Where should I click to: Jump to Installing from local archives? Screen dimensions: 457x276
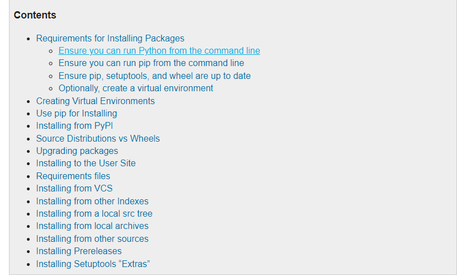point(92,226)
